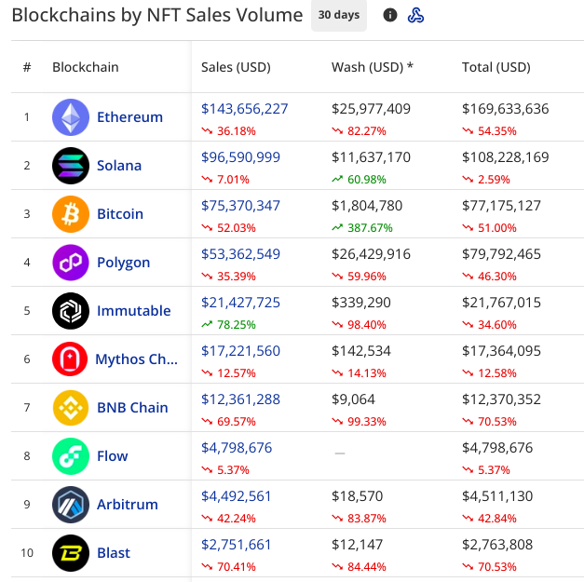Open the Ethereum blockchain link

click(129, 117)
